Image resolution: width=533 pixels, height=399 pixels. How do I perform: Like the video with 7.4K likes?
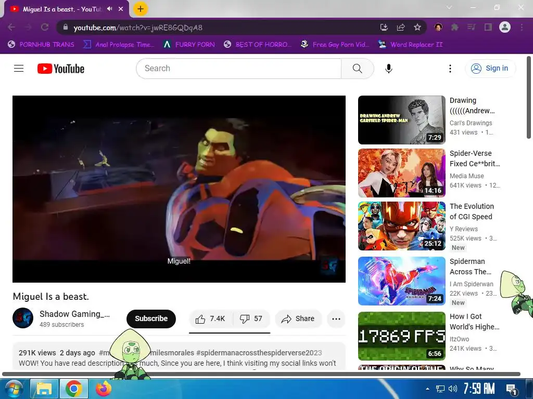[211, 318]
